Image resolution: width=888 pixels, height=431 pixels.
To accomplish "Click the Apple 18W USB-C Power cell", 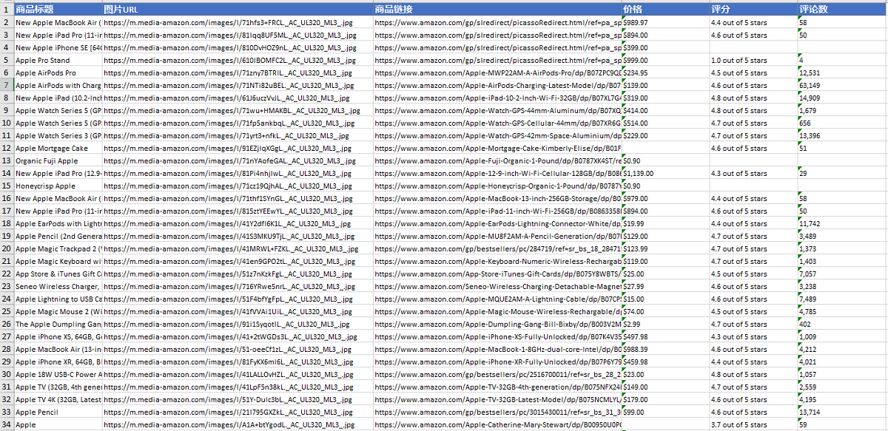I will pos(58,375).
